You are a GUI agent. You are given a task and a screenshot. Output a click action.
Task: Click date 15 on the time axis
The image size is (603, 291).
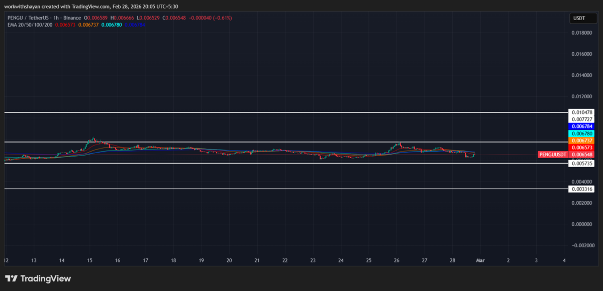[89, 260]
